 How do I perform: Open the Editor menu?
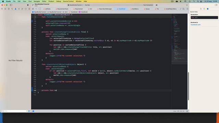coord(44,1)
